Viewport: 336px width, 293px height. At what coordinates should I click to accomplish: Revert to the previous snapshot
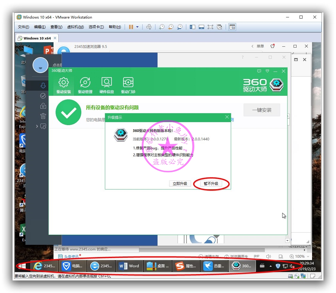(171, 27)
